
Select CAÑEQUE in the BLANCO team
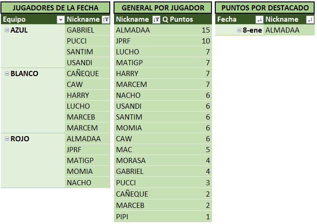83,73
